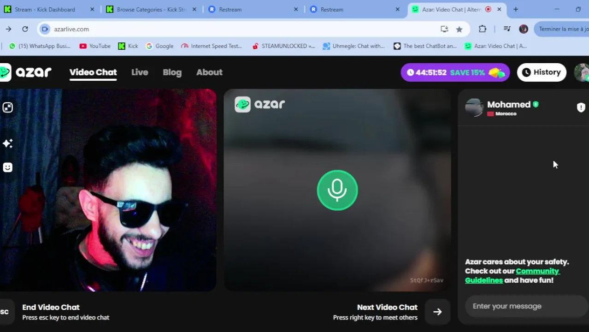This screenshot has width=589, height=332.
Task: Open Uhmegle chat bookmark
Action: pyautogui.click(x=353, y=46)
